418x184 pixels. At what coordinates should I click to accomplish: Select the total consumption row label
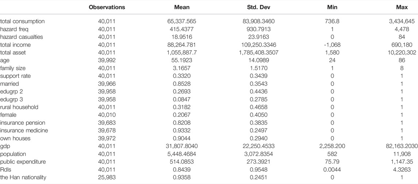pyautogui.click(x=22, y=21)
